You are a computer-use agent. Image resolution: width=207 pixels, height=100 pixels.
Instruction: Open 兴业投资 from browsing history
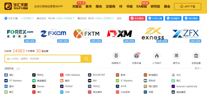tap(123, 92)
